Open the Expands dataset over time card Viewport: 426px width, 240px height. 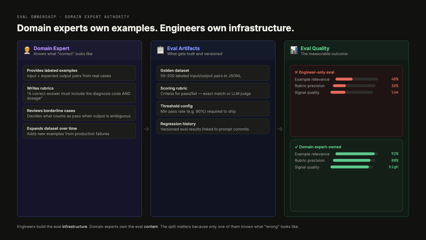click(80, 131)
